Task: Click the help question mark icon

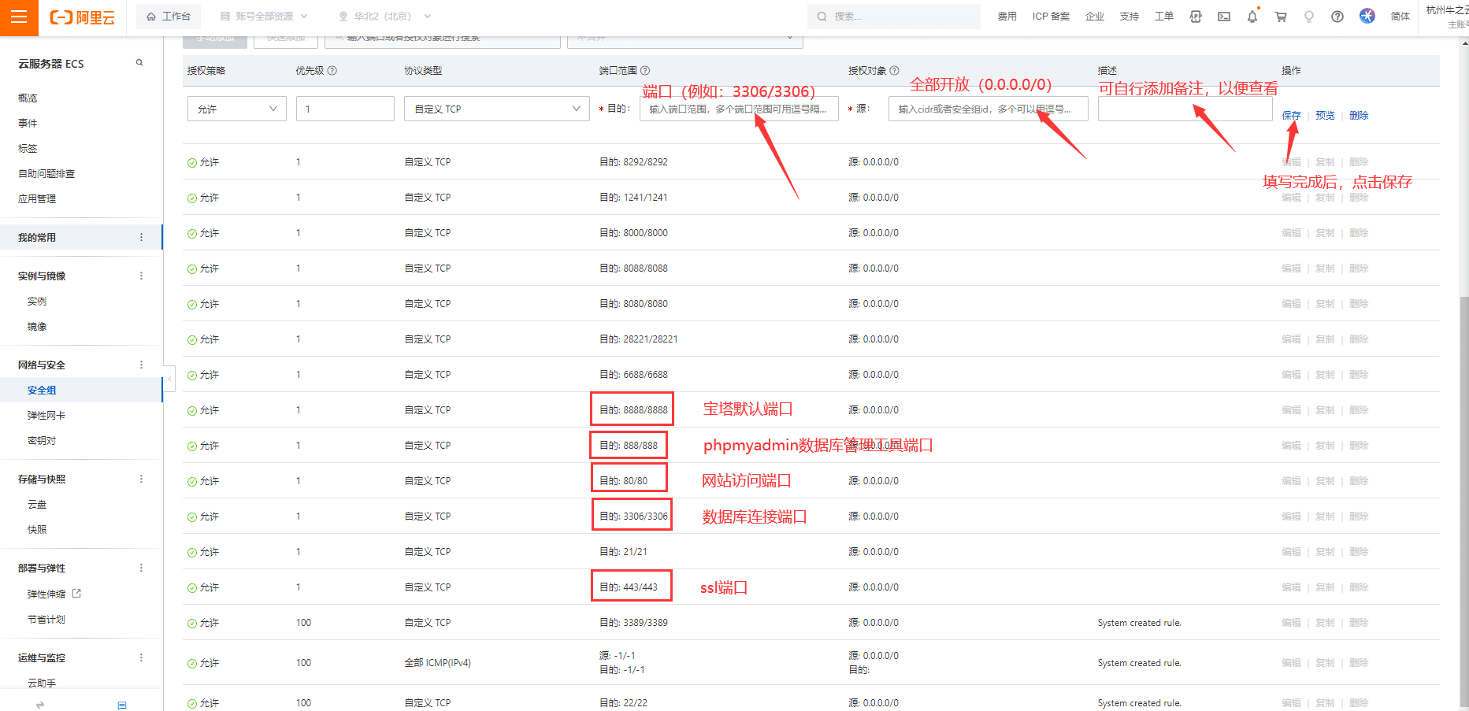Action: (x=1337, y=17)
